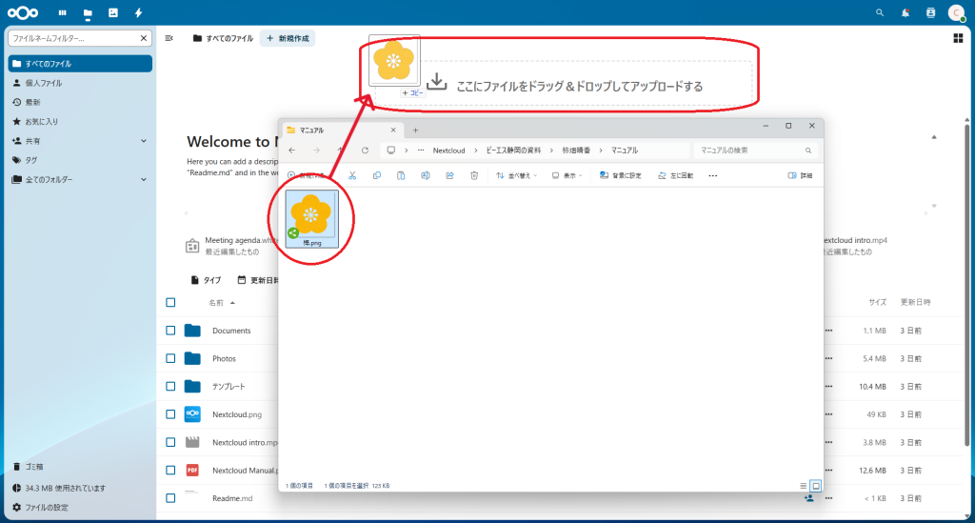975x523 pixels.
Task: Toggle the select-all checkbox in file list header
Action: 170,302
